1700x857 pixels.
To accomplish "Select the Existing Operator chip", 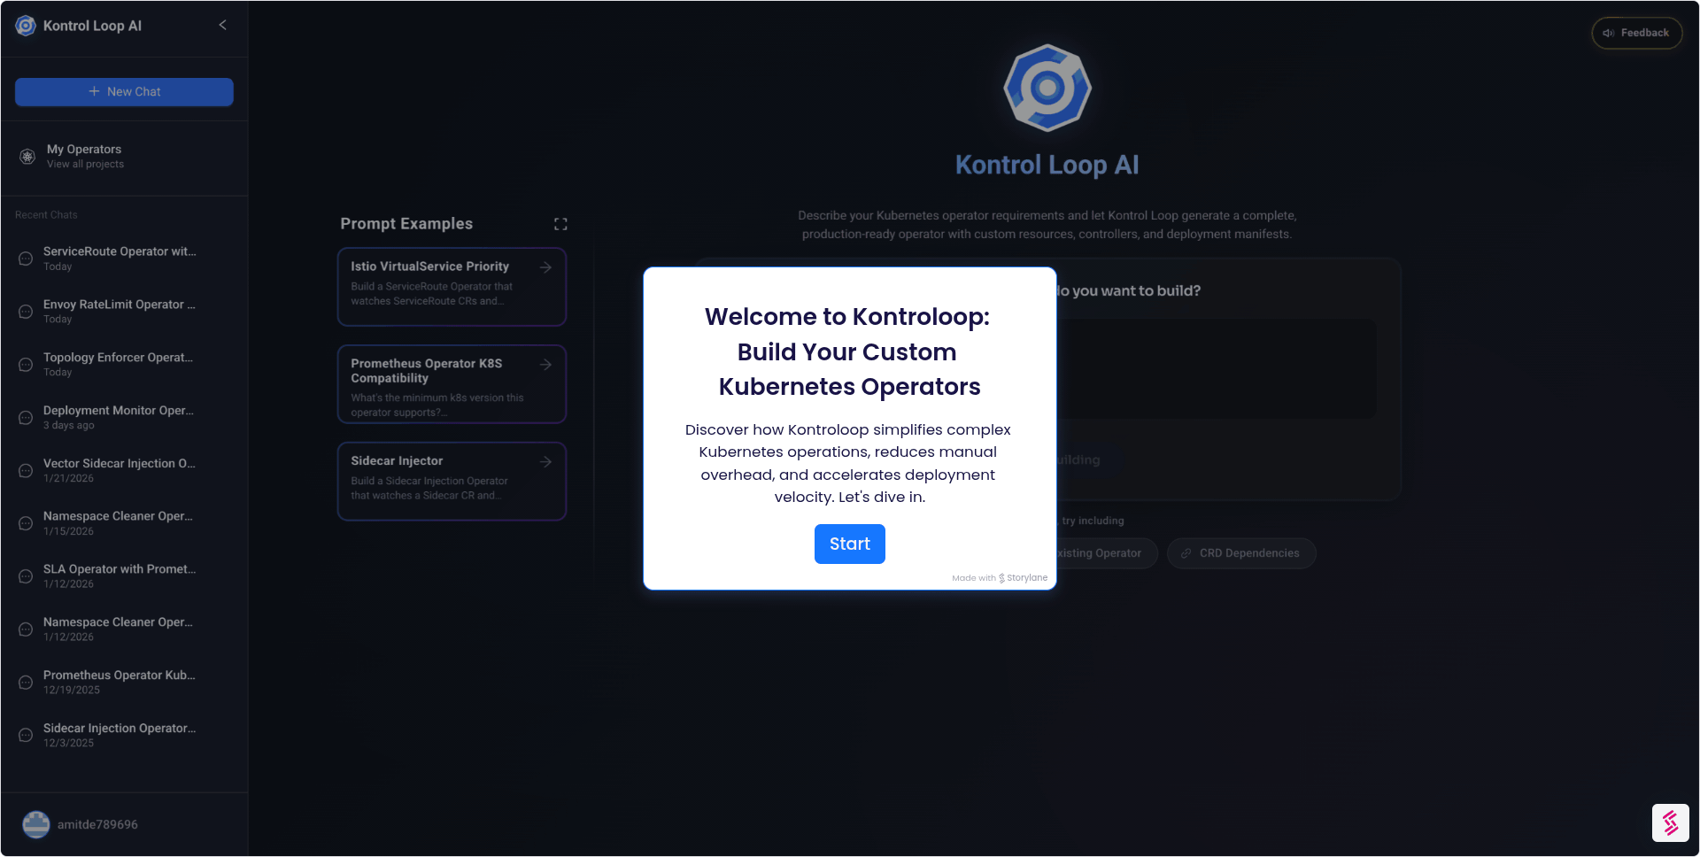I will 1107,553.
